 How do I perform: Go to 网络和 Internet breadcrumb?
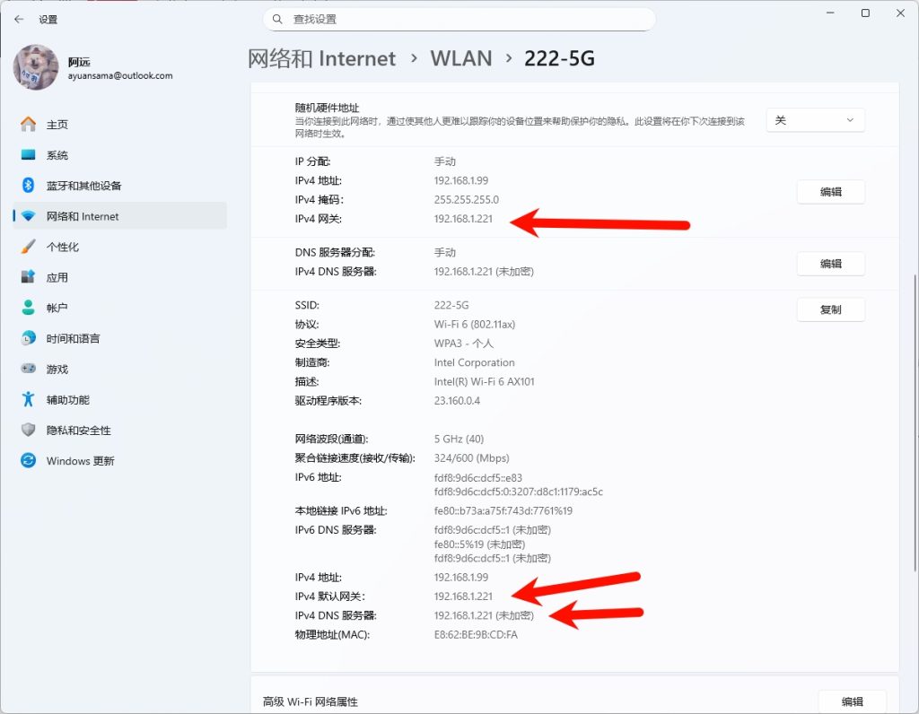(x=321, y=59)
